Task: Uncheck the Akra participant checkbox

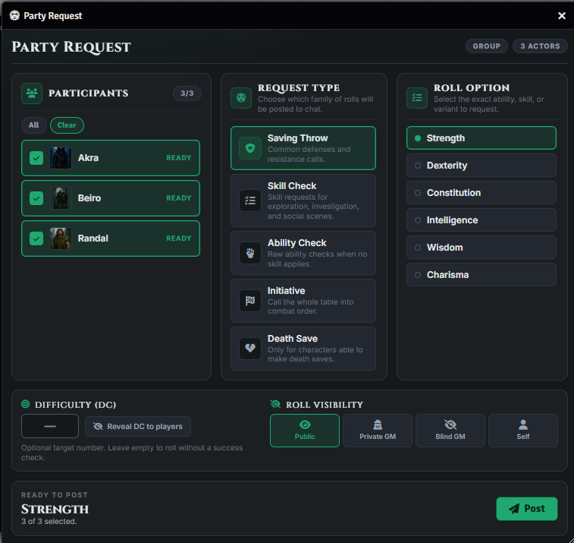Action: click(36, 158)
